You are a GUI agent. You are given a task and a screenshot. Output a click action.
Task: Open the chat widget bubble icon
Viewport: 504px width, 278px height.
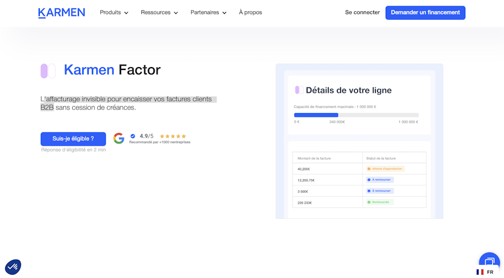pyautogui.click(x=489, y=260)
